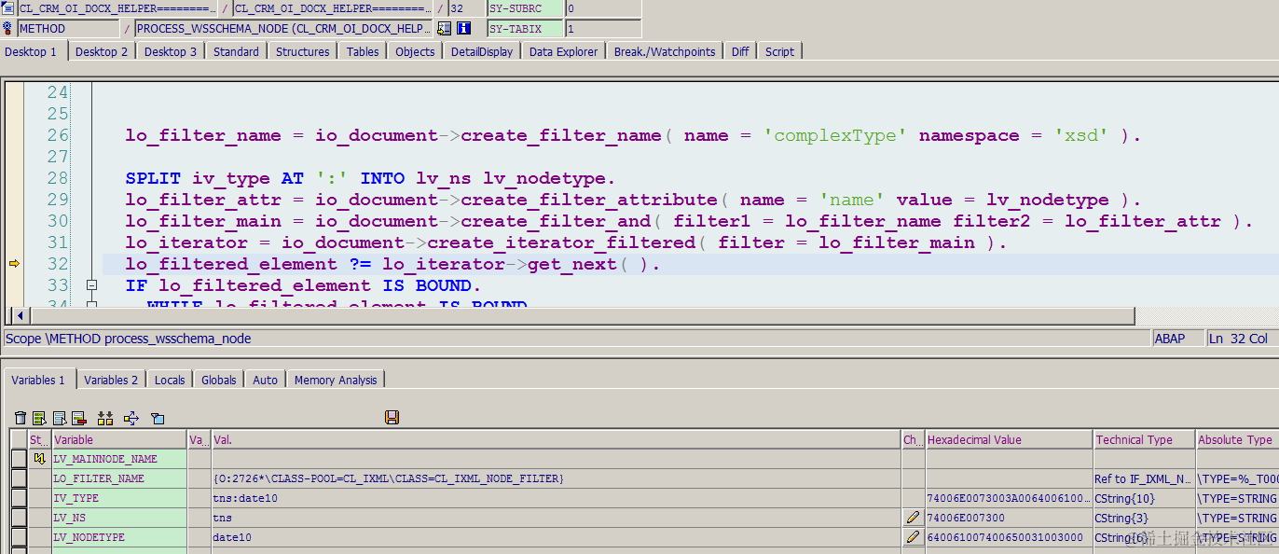Select row checkbox for LV_NS
The height and width of the screenshot is (554, 1279).
click(19, 518)
